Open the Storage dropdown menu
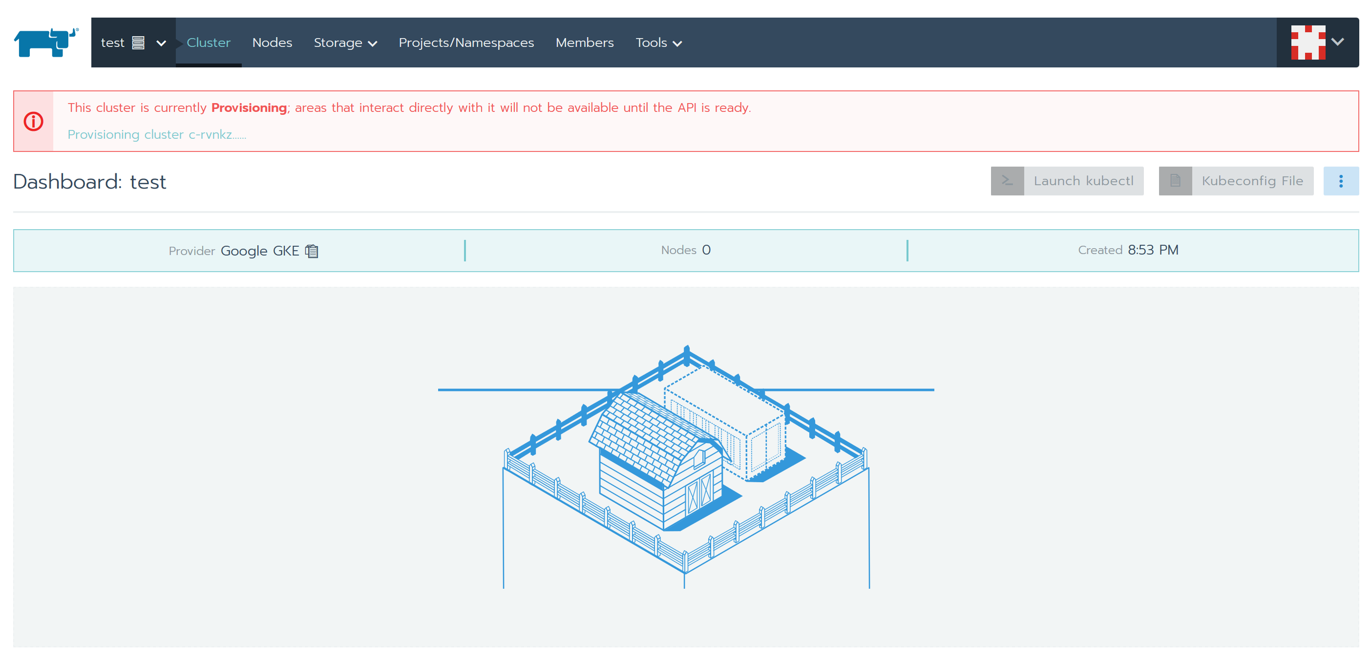 pos(345,43)
